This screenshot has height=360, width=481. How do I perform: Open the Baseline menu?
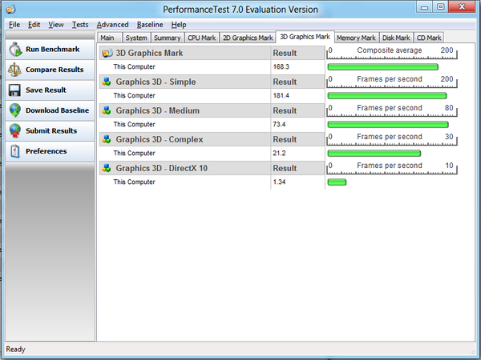tap(149, 25)
